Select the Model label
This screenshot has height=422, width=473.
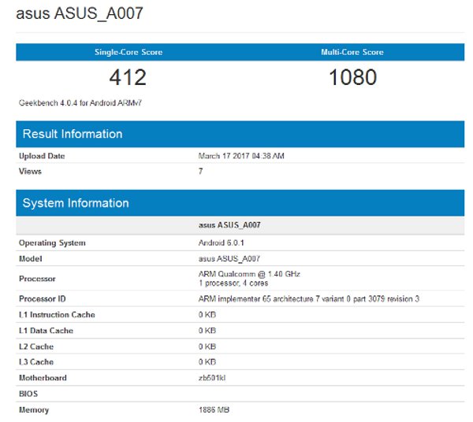point(31,259)
